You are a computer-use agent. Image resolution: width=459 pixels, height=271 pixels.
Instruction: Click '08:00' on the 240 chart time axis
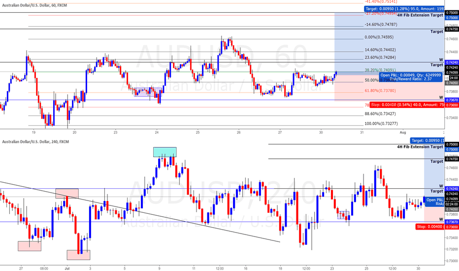point(44,268)
